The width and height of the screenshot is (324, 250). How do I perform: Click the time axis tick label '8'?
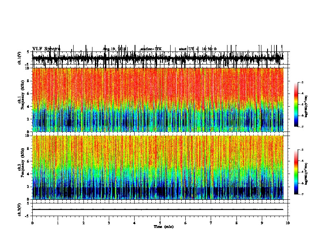(236, 223)
